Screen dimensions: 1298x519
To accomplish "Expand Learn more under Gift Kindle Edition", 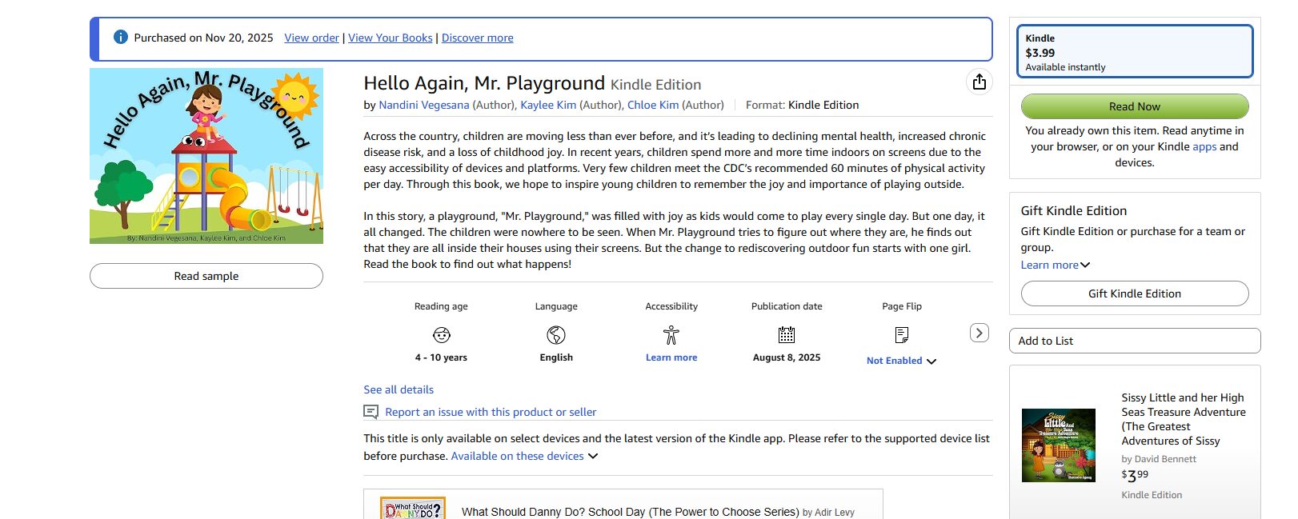I will pos(1055,265).
